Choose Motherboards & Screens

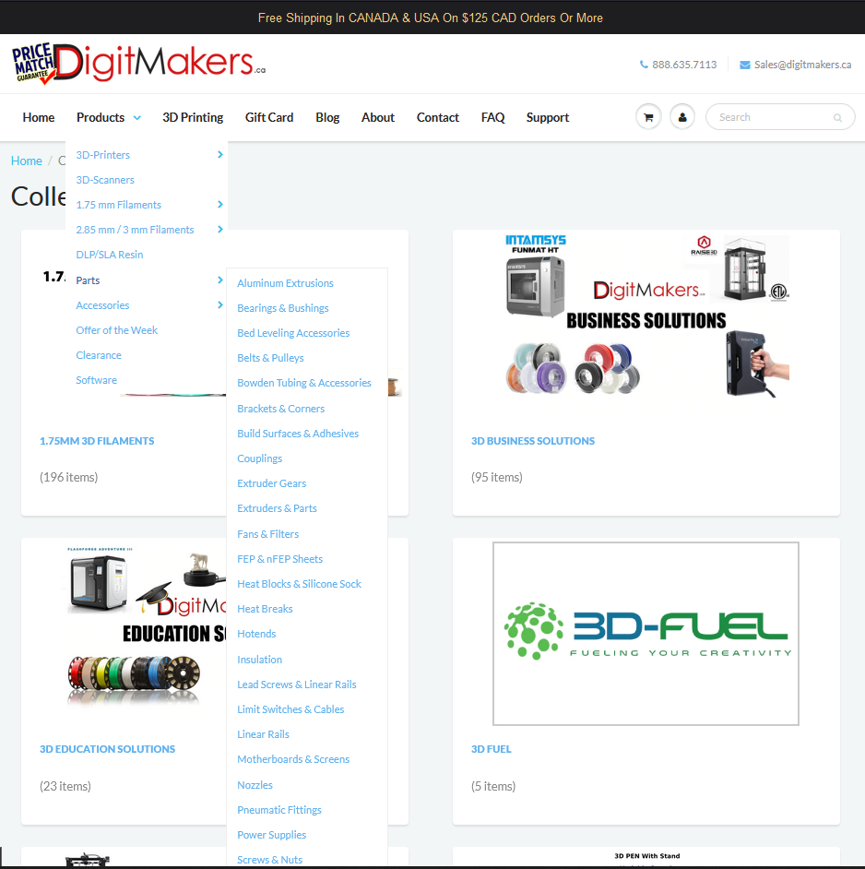pos(293,759)
